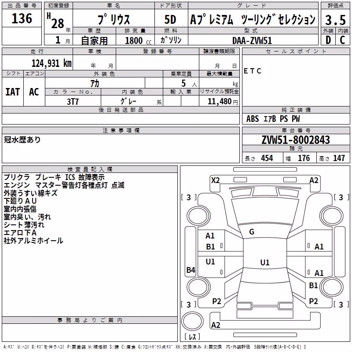Select the G mark on the windshield
352x352 pixels.
(252, 232)
